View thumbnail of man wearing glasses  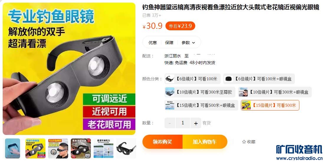(58, 148)
